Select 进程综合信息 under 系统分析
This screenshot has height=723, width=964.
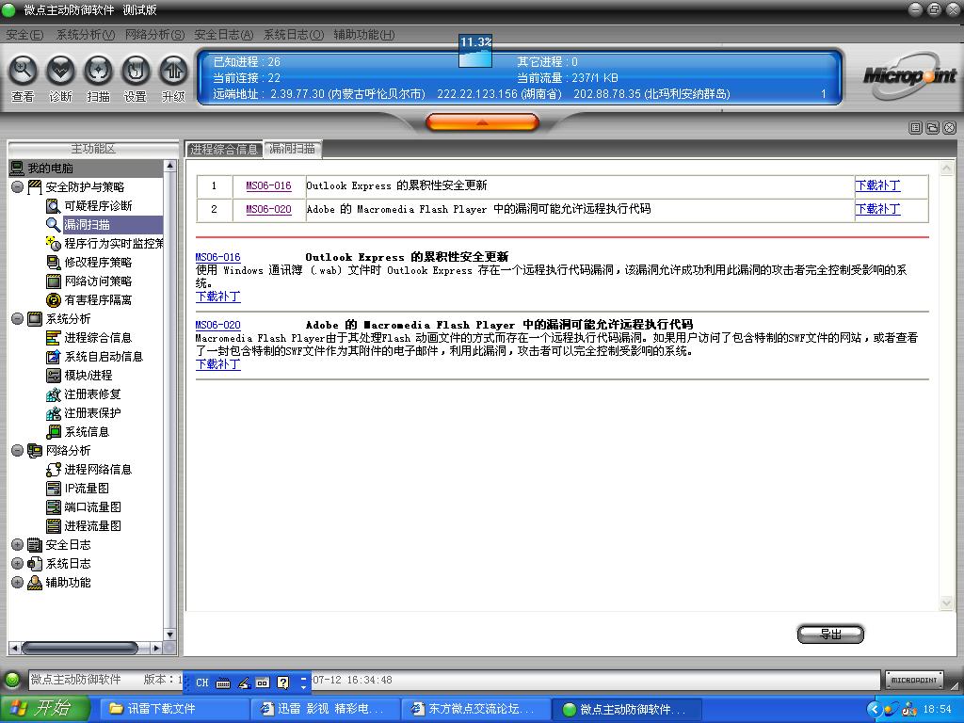pos(89,338)
